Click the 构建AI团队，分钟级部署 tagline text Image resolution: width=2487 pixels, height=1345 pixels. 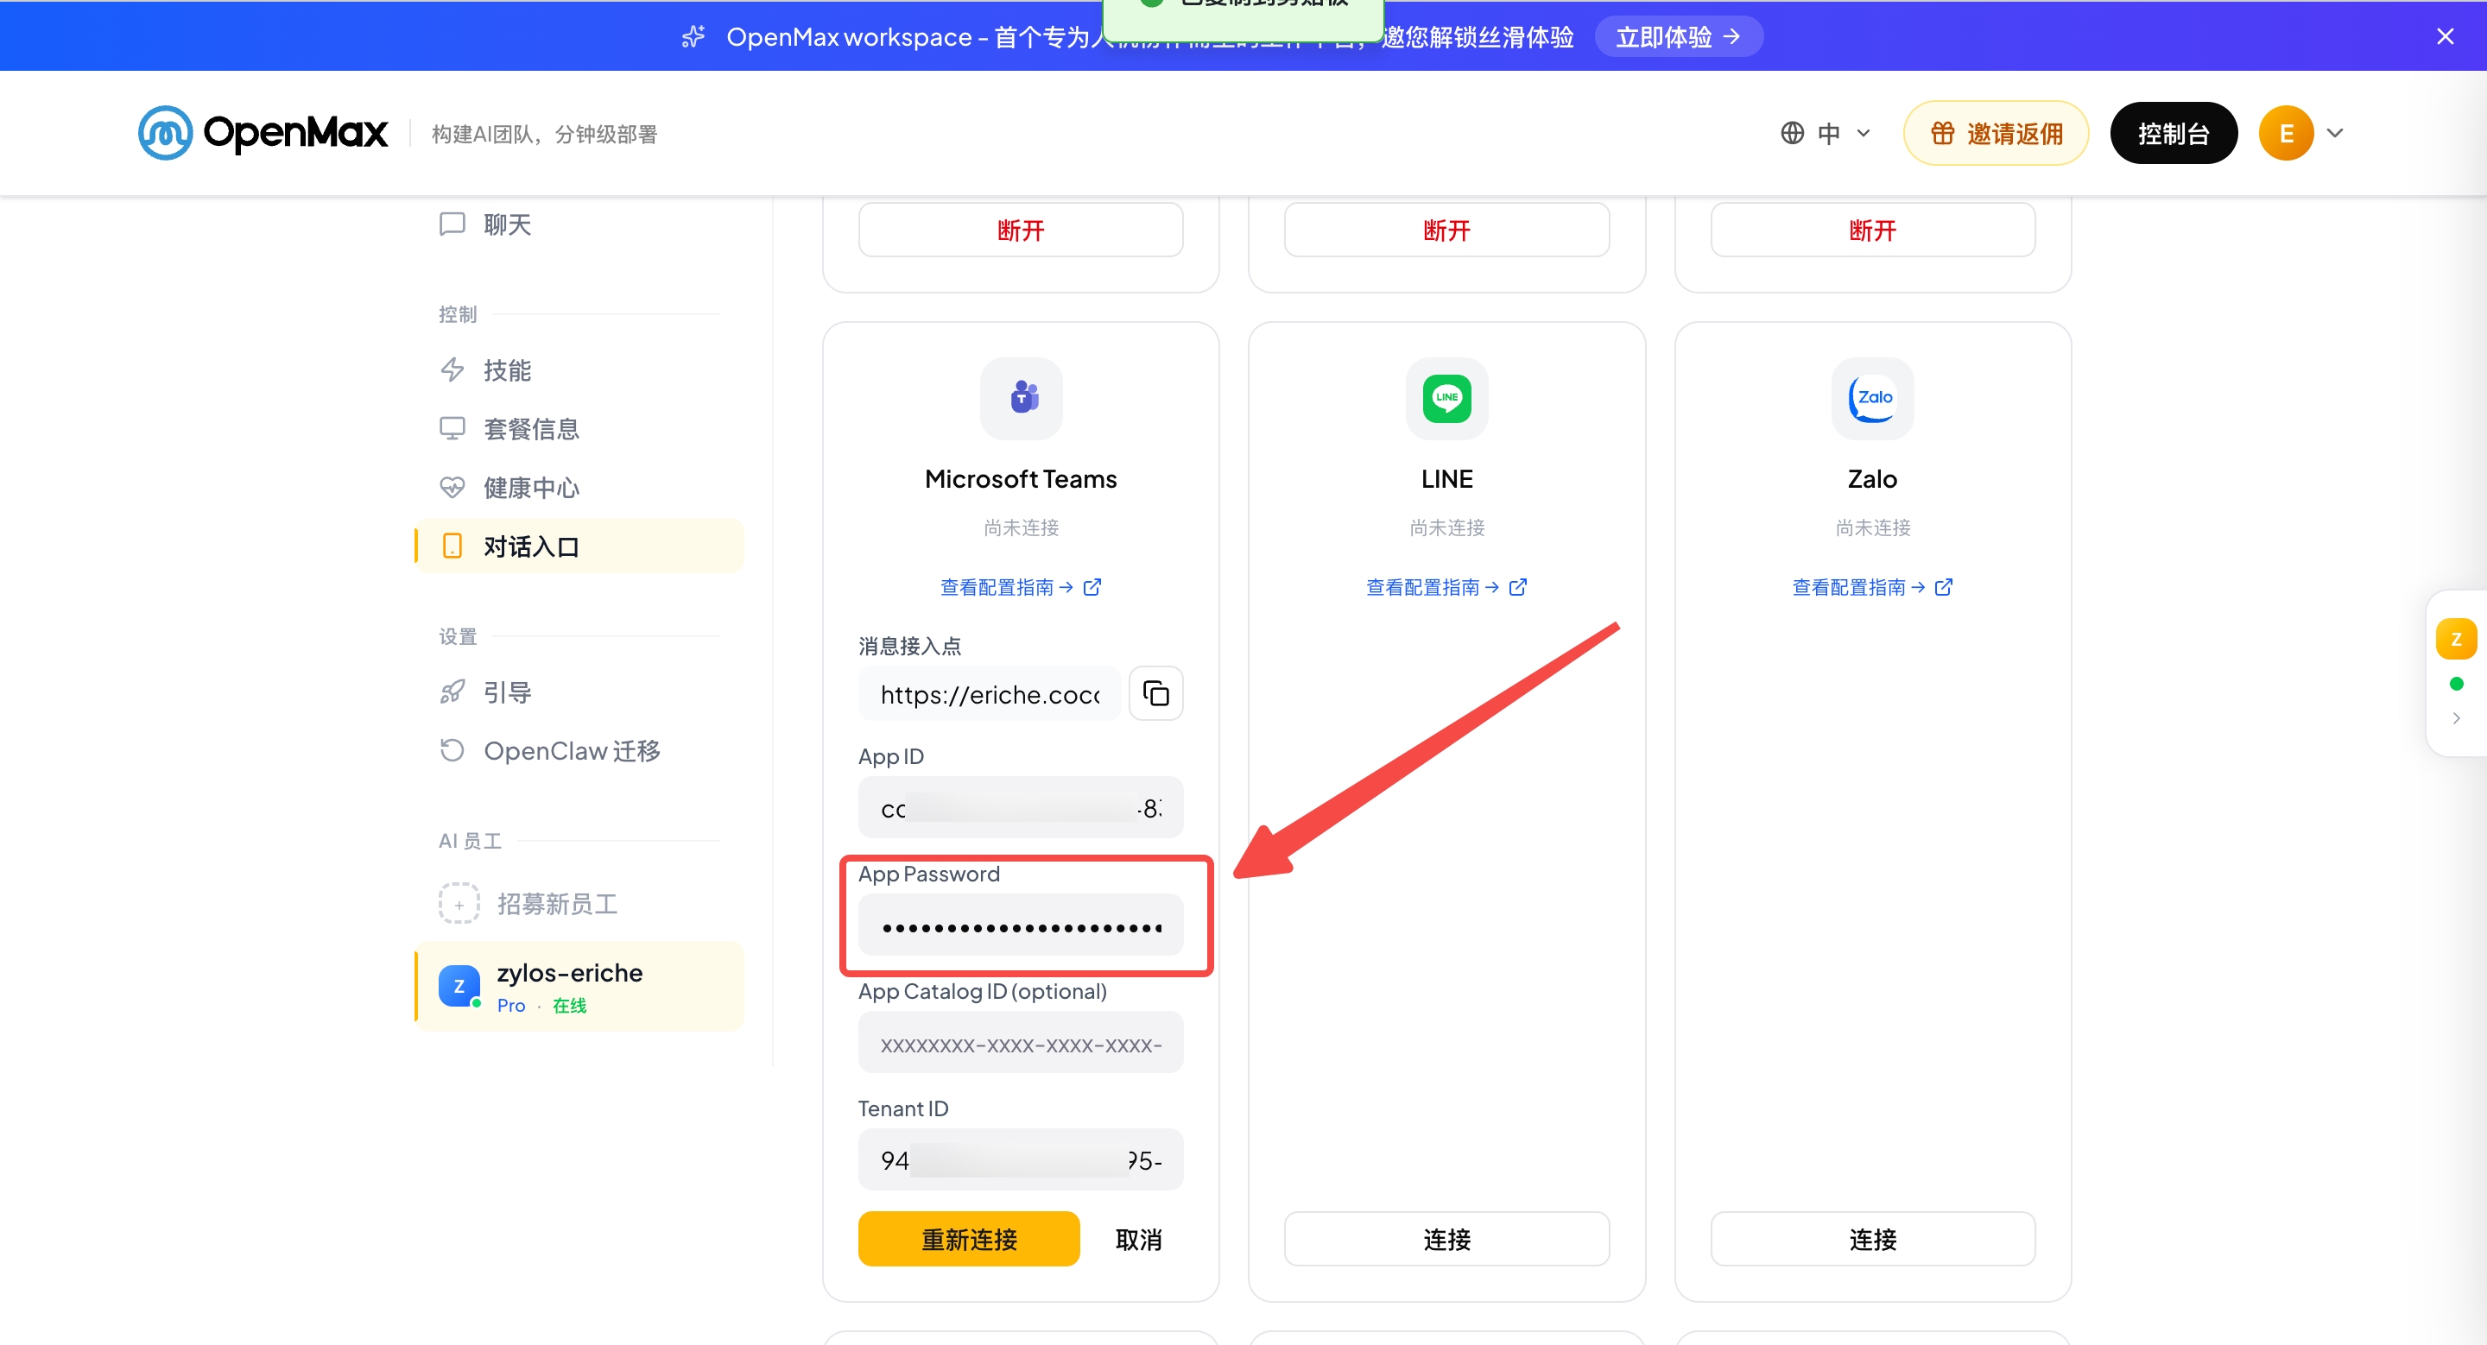(543, 134)
